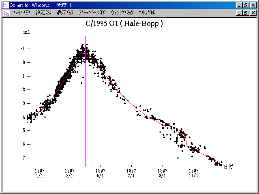This screenshot has width=259, height=194.
Task: Click the 6 magnitude axis label
Action: [x=24, y=144]
